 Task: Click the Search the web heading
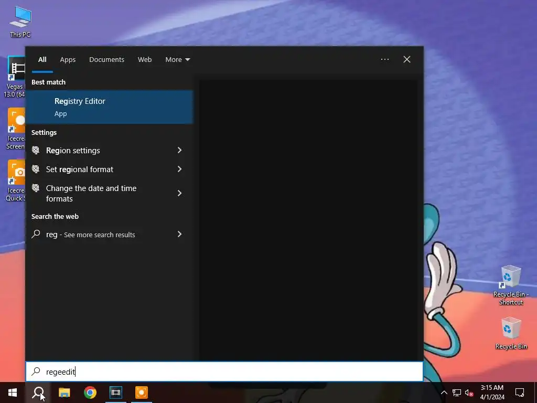pos(55,217)
